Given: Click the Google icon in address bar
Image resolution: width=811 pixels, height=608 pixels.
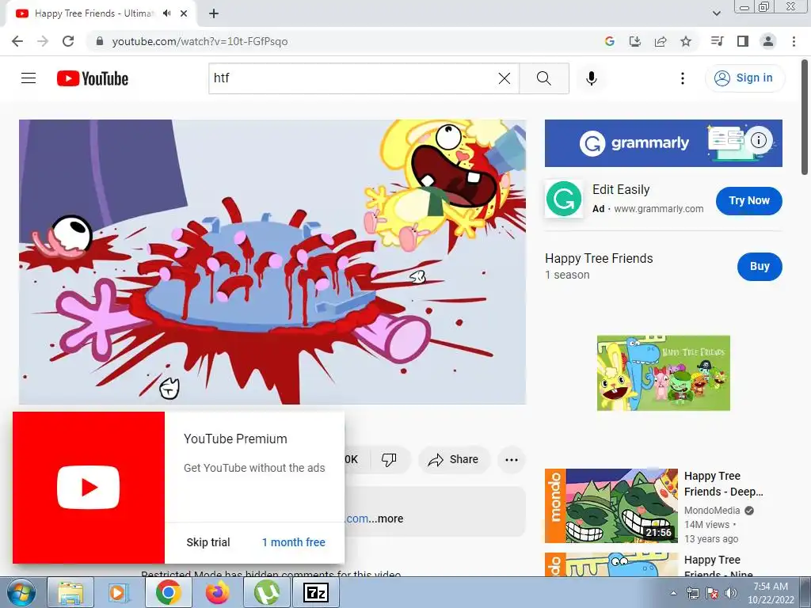Looking at the screenshot, I should click(610, 41).
